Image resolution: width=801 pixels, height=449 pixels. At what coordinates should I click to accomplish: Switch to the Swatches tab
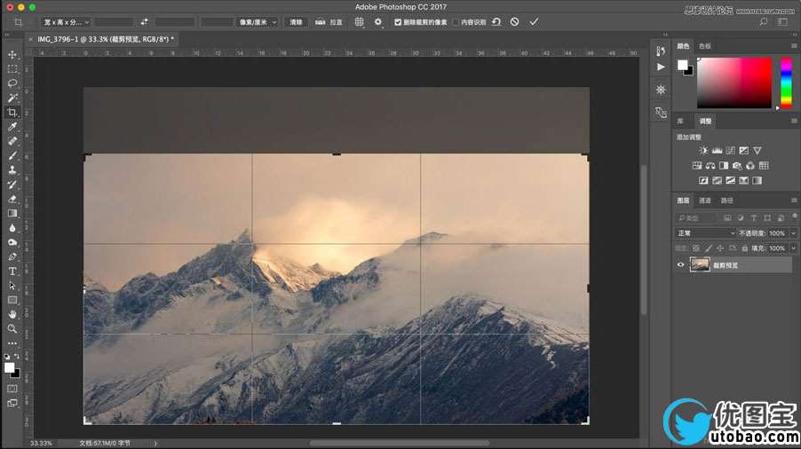tap(705, 46)
